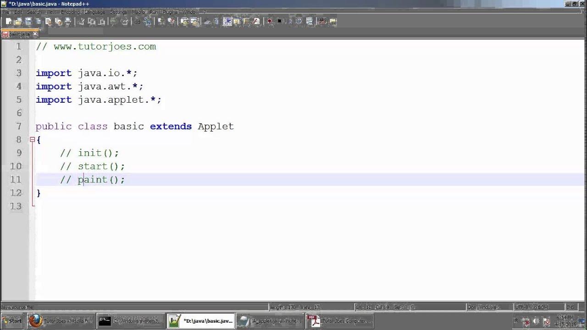Click the User Defined Language icon
The height and width of the screenshot is (330, 587).
point(237,21)
